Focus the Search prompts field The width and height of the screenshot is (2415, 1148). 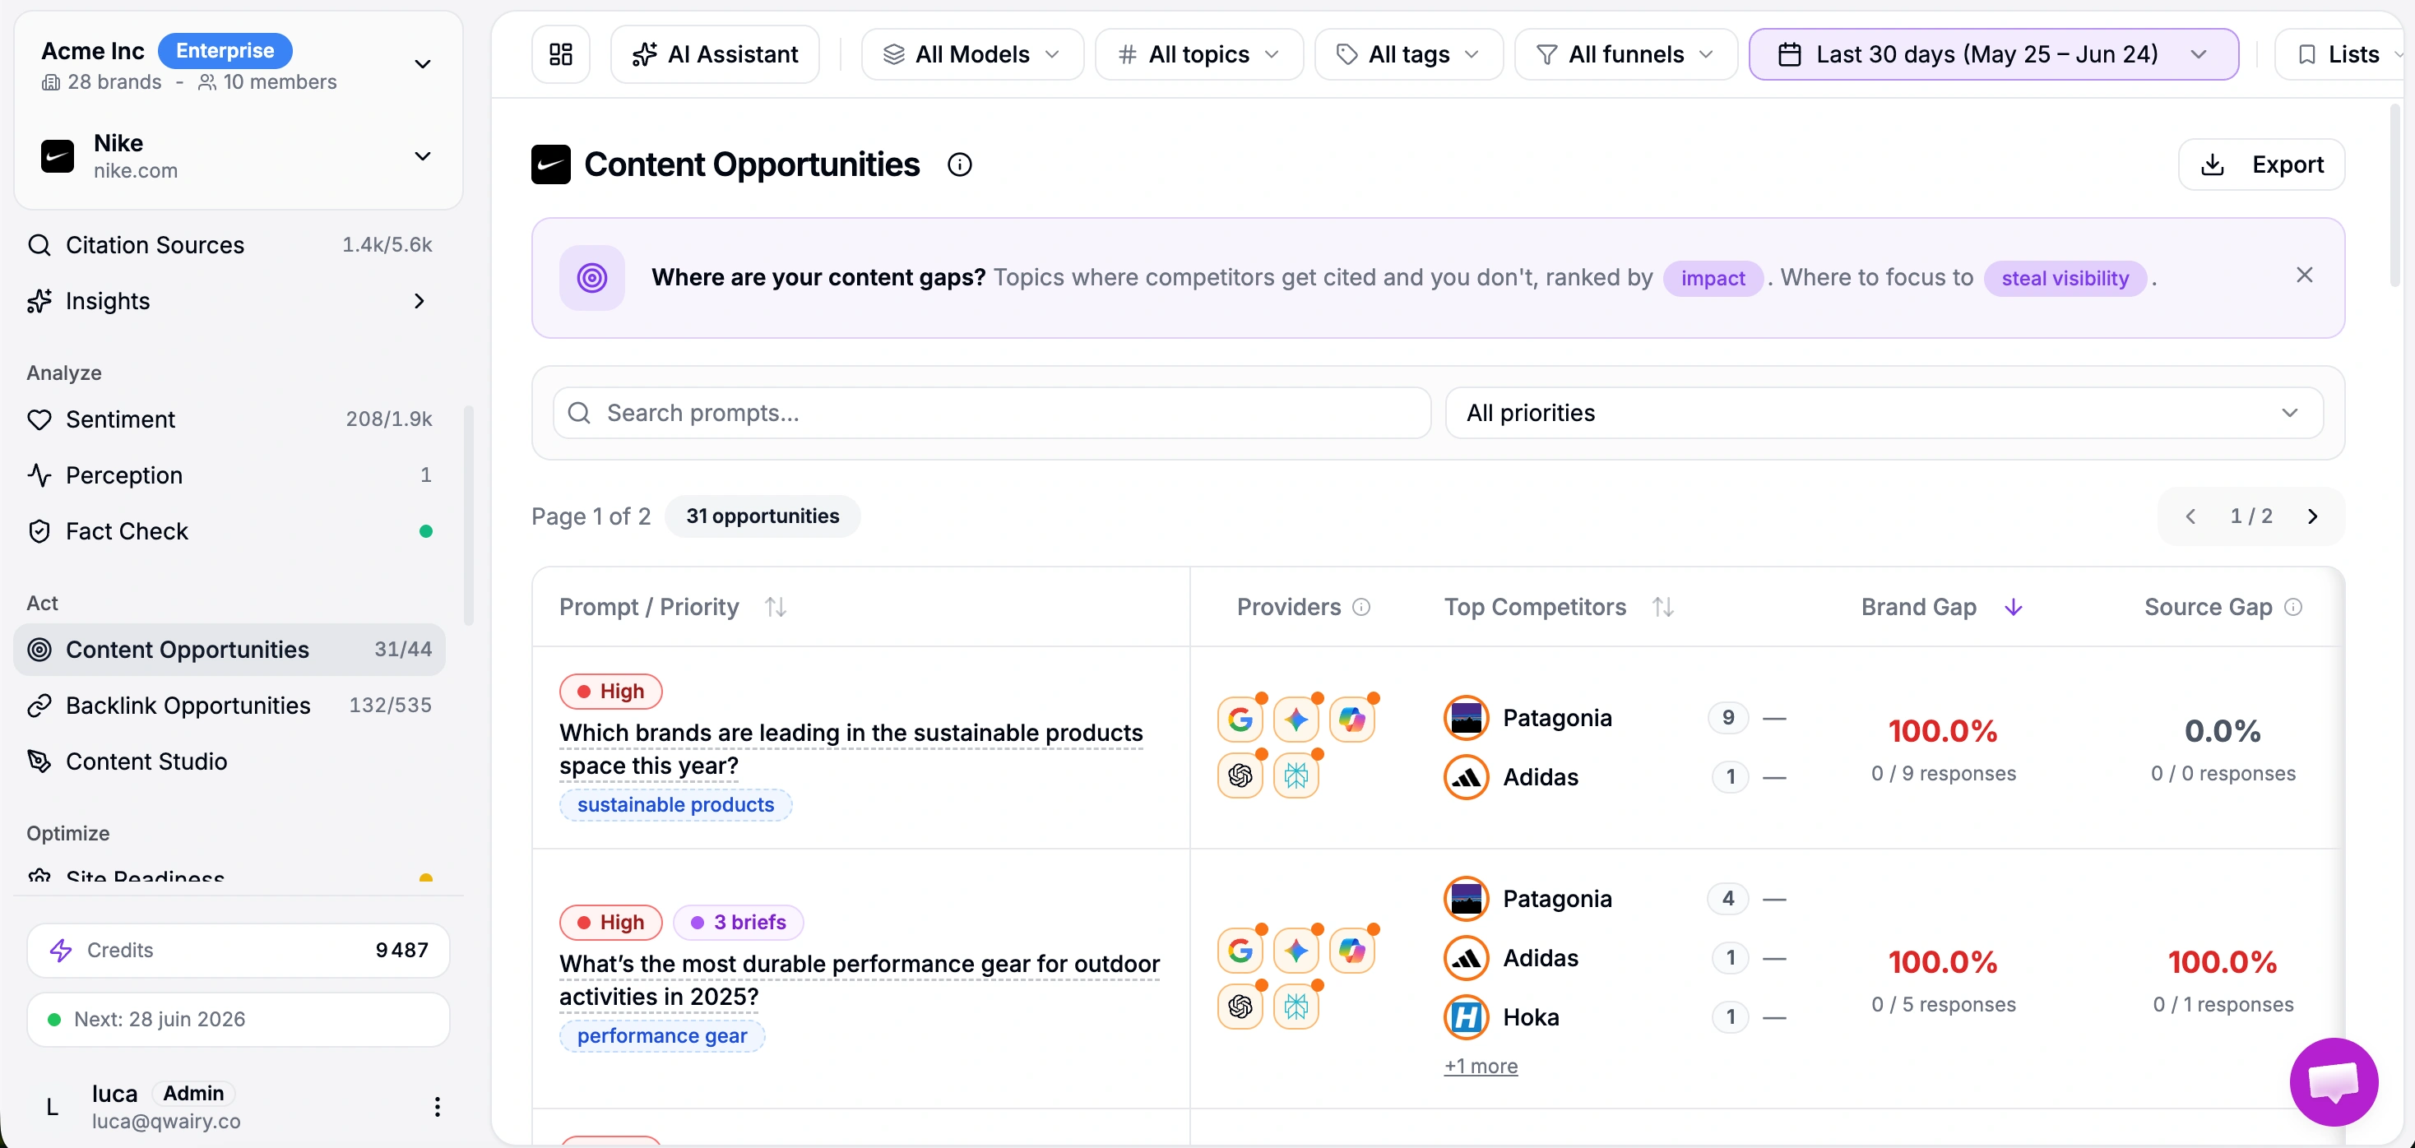coord(992,414)
